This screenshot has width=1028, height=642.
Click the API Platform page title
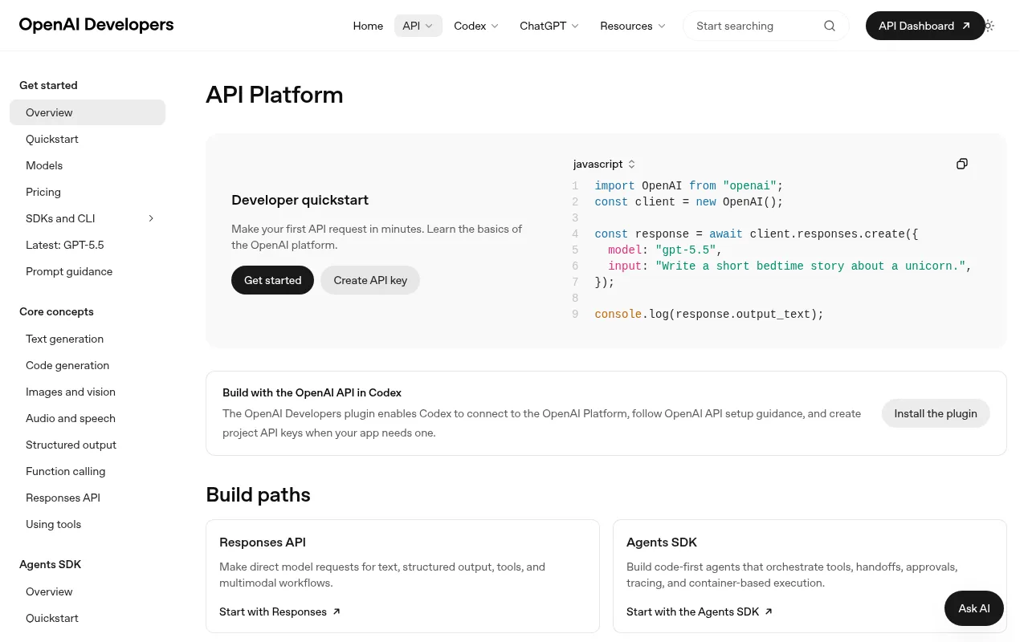[x=275, y=95]
